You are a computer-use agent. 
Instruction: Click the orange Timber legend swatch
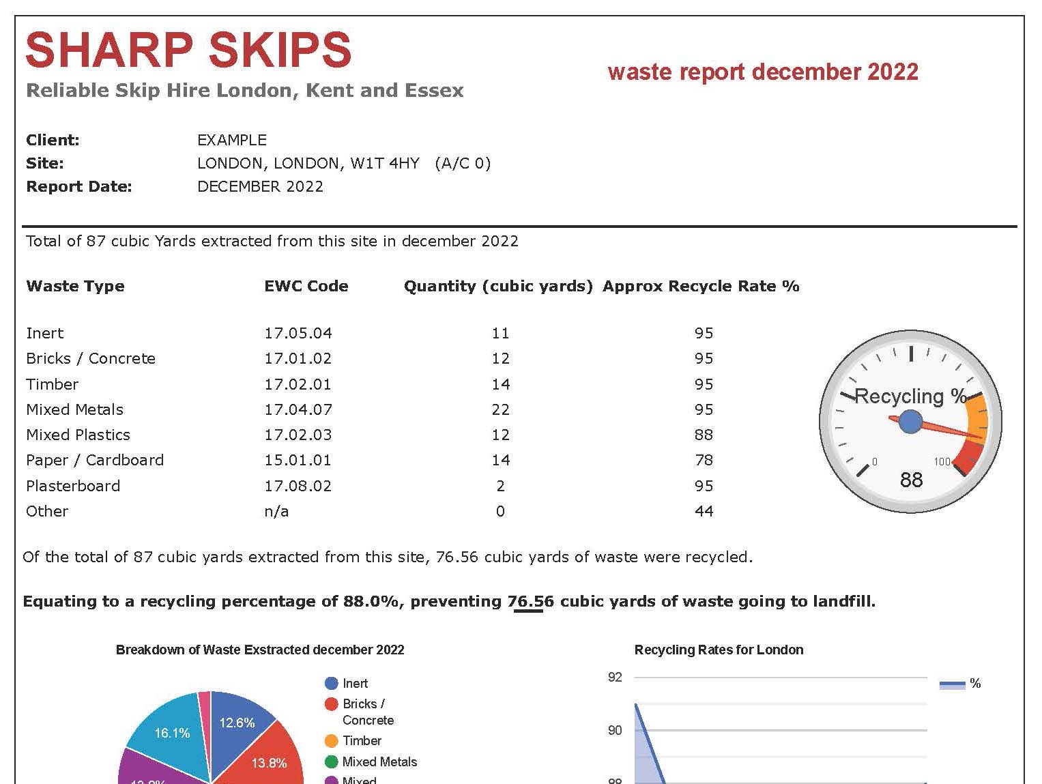pyautogui.click(x=332, y=740)
